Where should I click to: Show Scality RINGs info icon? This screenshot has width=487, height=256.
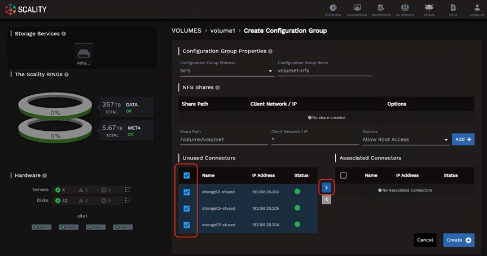67,74
